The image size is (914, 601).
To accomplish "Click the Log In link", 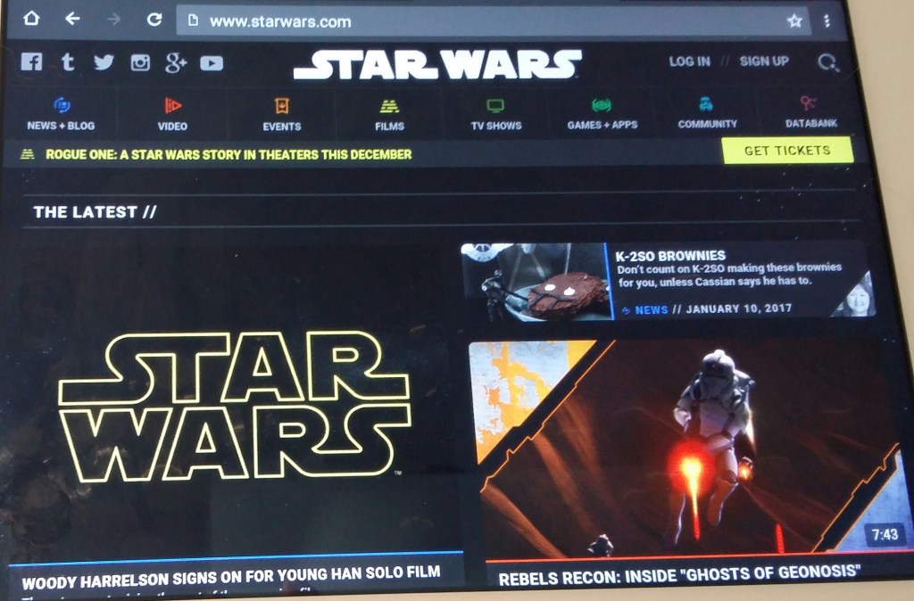I will click(690, 62).
